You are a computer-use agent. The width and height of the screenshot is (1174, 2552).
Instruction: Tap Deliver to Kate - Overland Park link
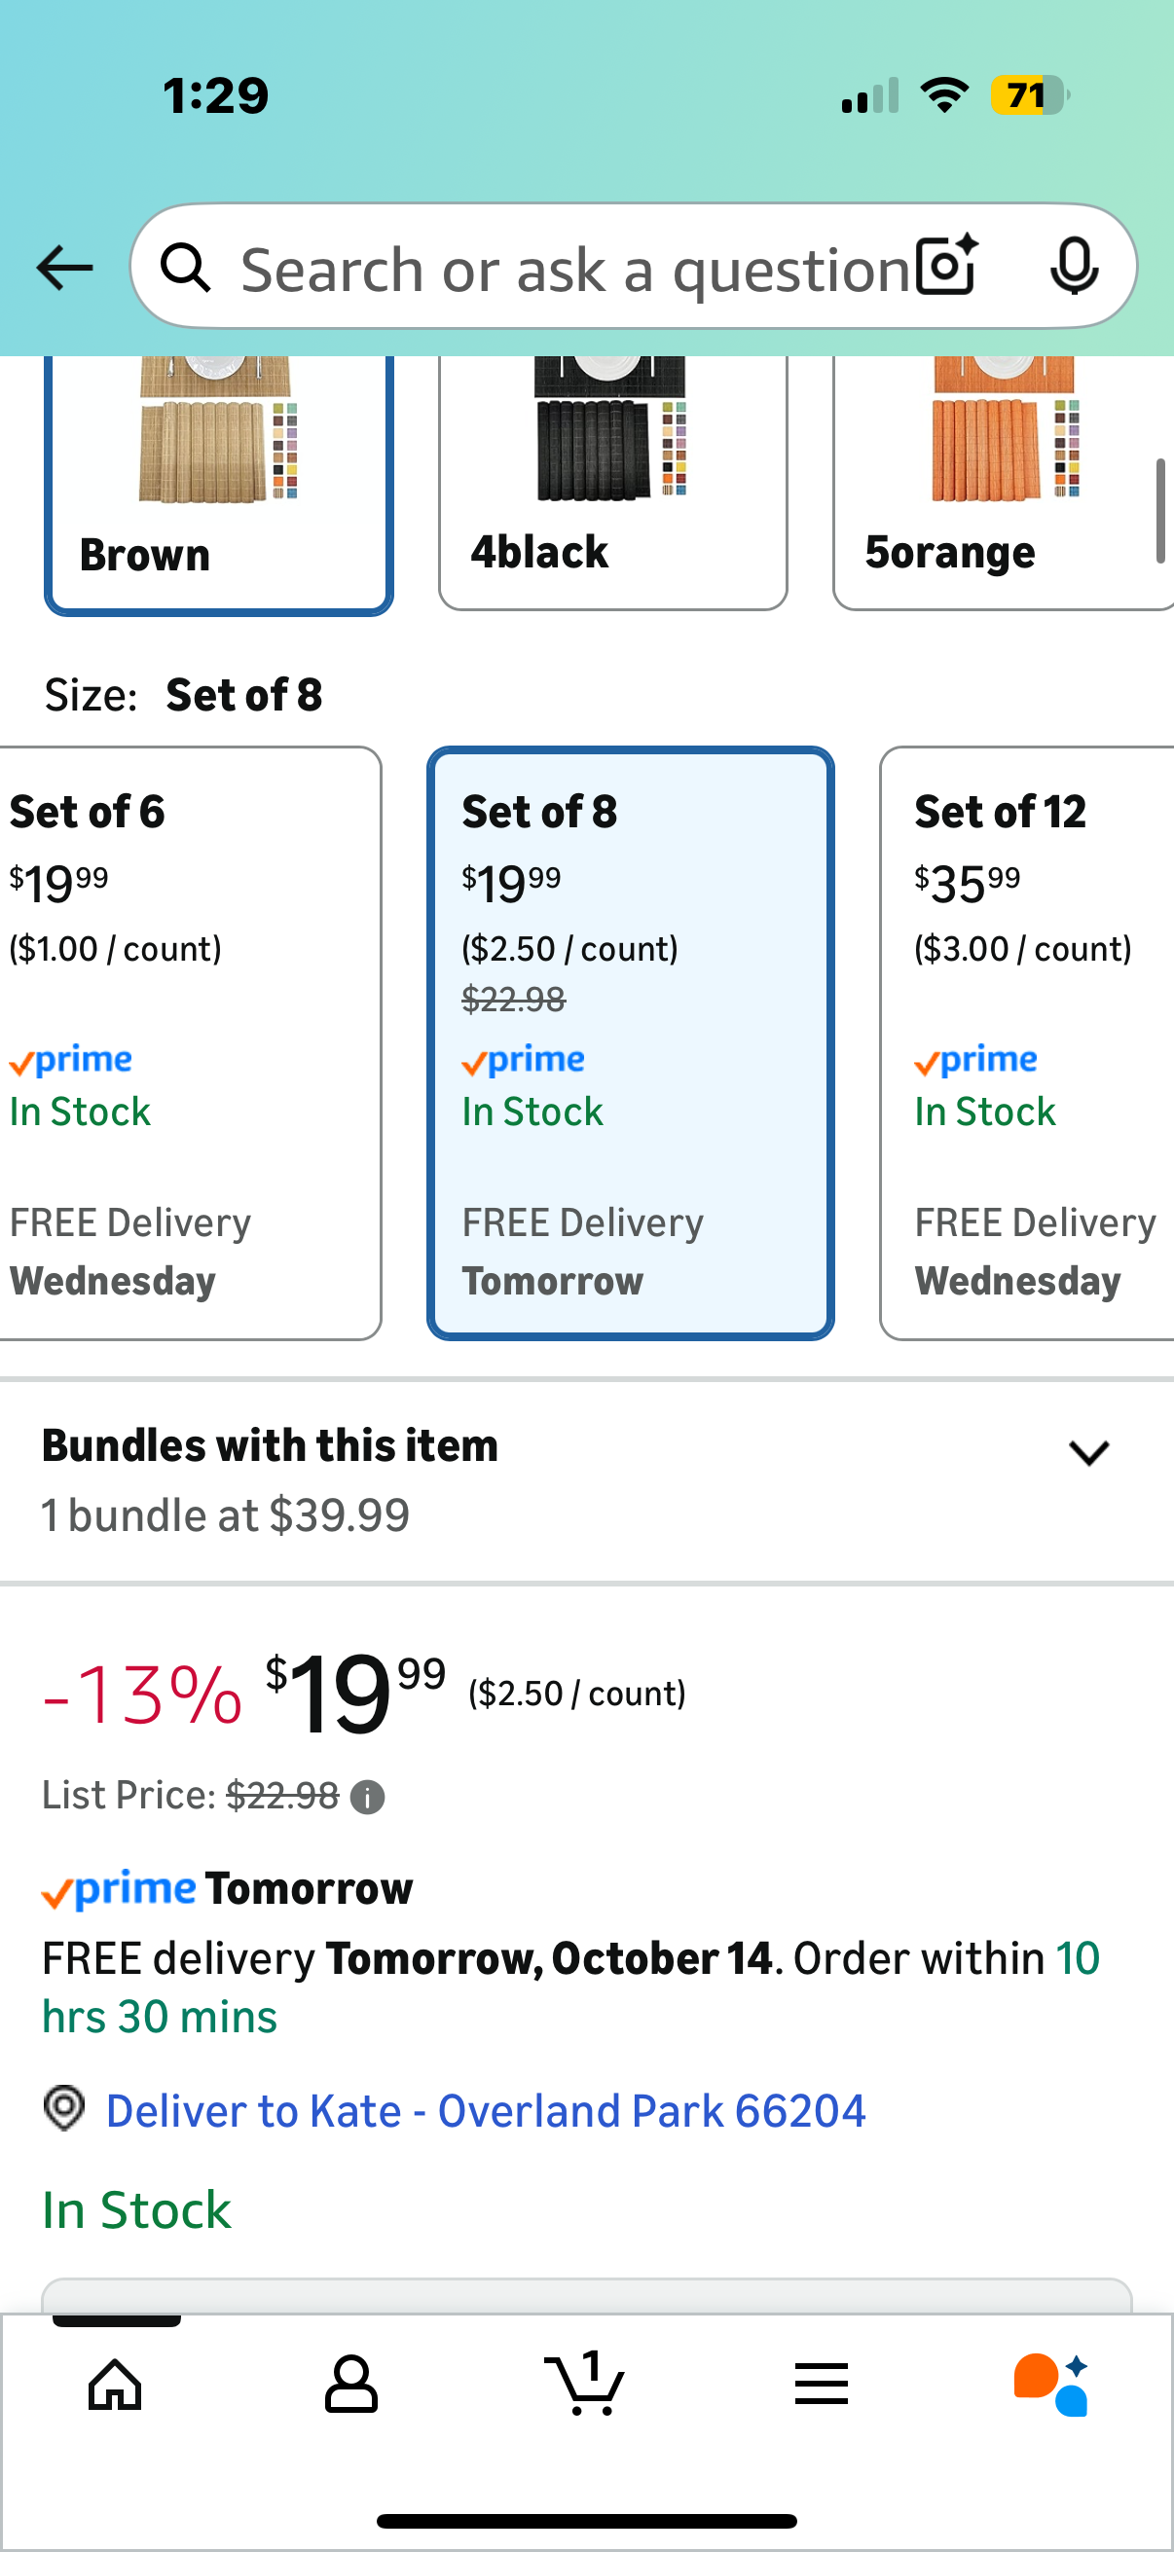(x=486, y=2110)
